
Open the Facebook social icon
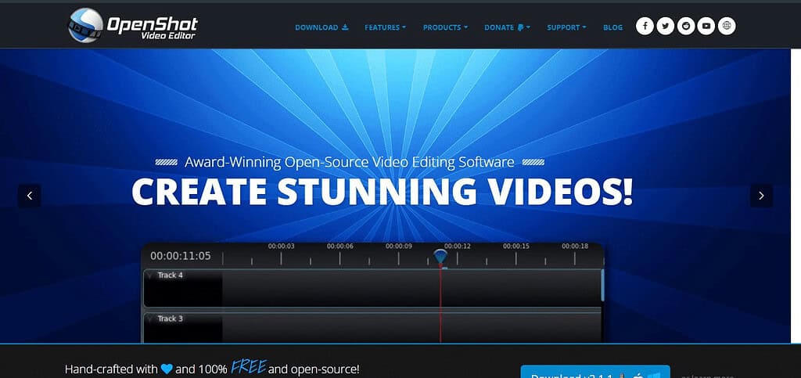[x=645, y=26]
